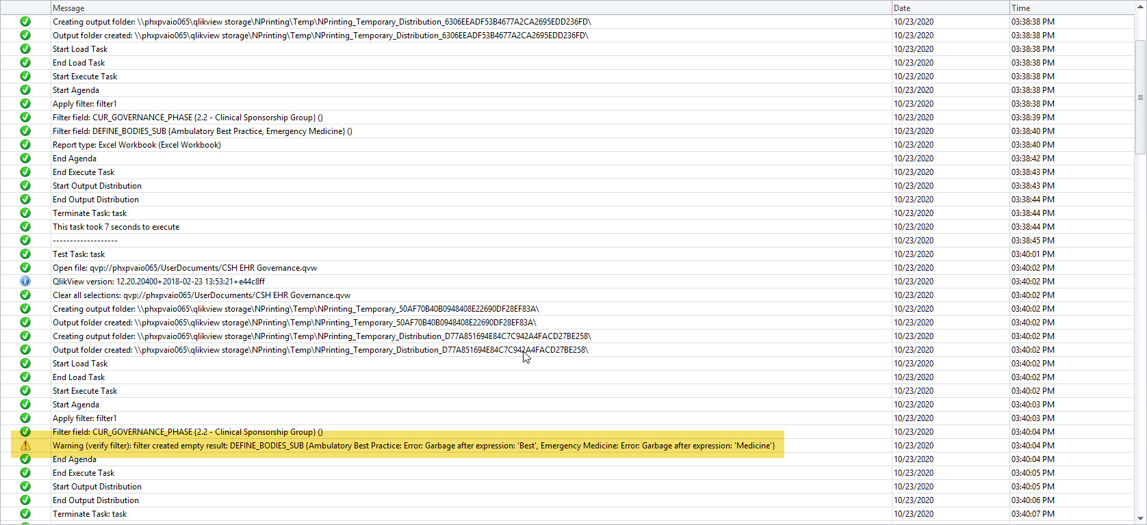Image resolution: width=1147 pixels, height=525 pixels.
Task: Select the check icon for 'Creating output folder' Distribution_D77A851694
Action: coord(25,336)
